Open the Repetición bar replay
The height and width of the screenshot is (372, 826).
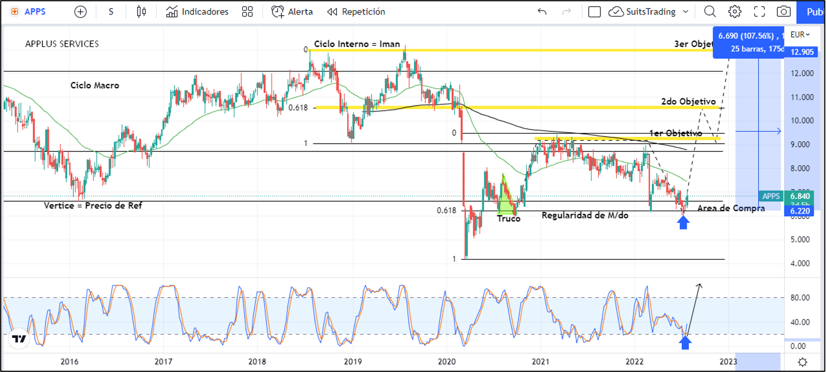click(356, 12)
